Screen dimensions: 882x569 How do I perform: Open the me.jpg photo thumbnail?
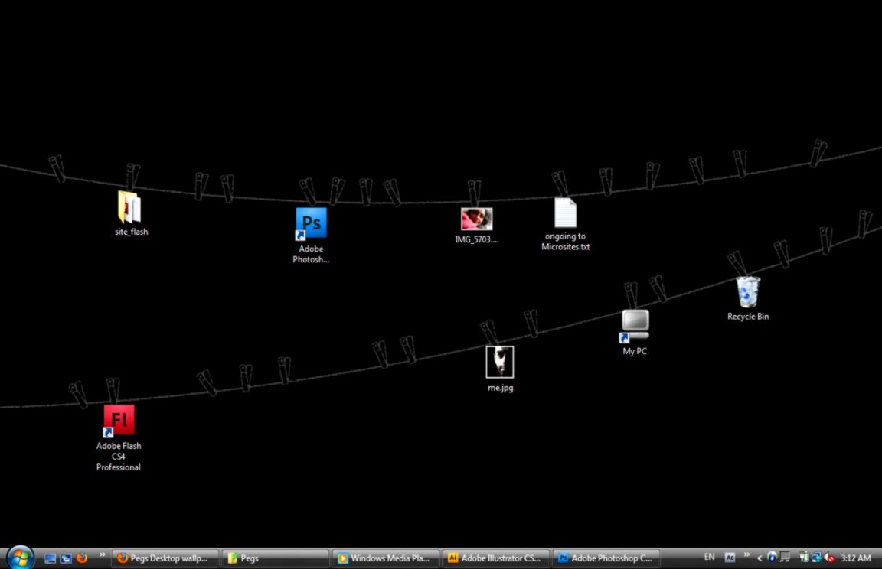point(499,360)
